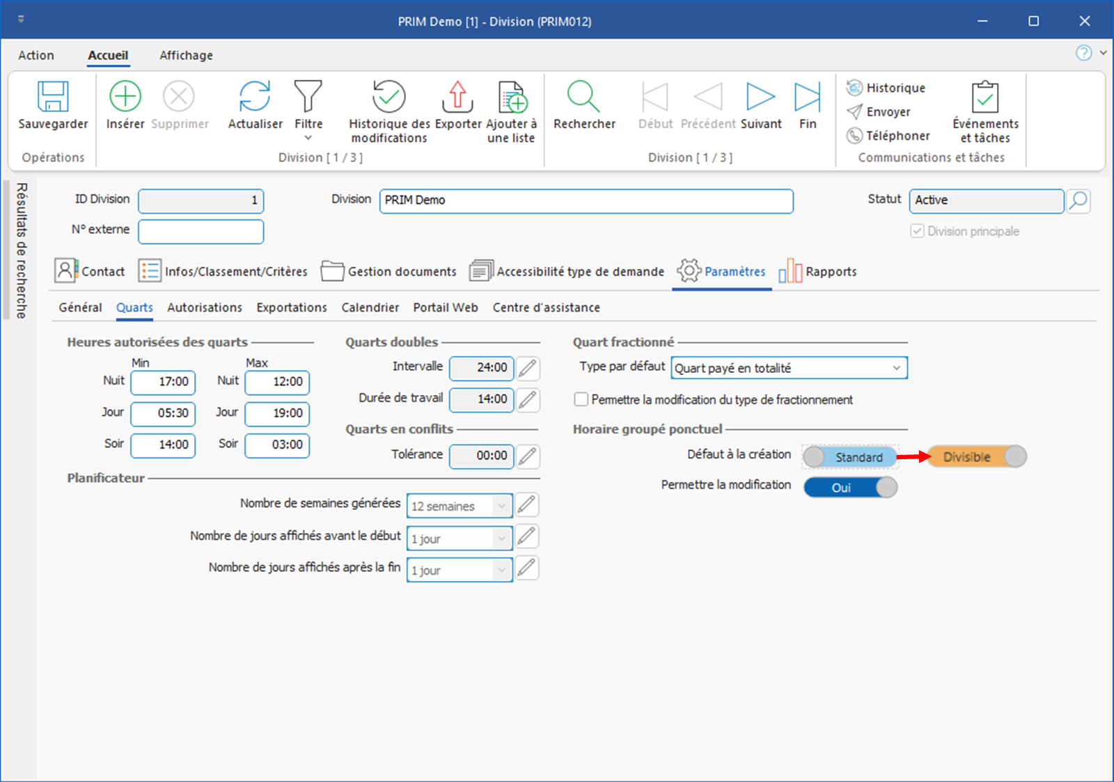Open the Affichage ribbon tab
Image resolution: width=1114 pixels, height=782 pixels.
(x=186, y=56)
